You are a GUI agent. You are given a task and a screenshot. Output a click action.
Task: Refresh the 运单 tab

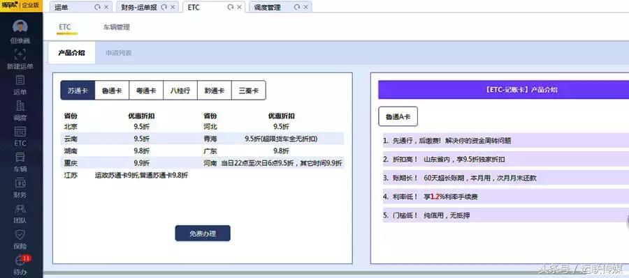click(x=97, y=7)
